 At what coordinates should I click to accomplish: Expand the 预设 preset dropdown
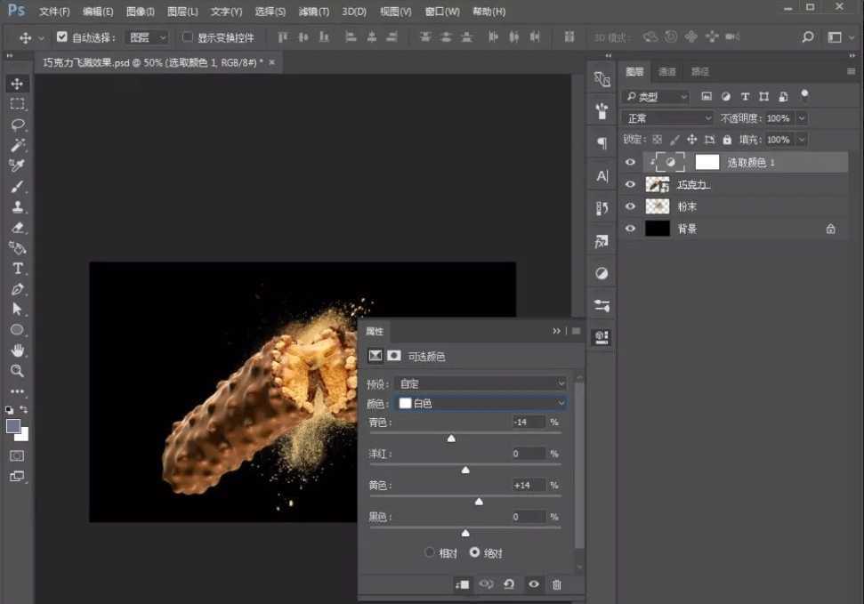tap(480, 383)
